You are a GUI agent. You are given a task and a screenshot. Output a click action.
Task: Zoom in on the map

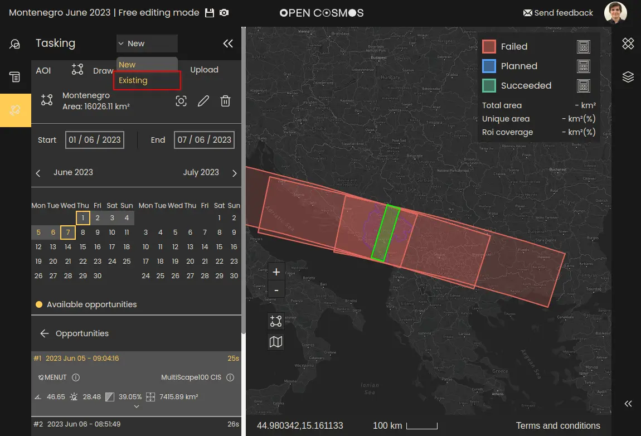(x=276, y=272)
